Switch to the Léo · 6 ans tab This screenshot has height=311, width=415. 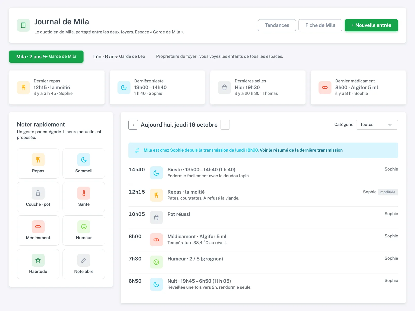[x=119, y=56]
